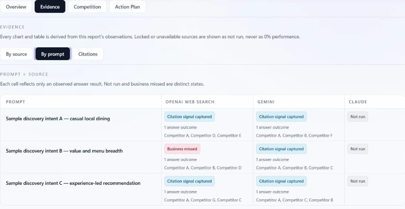
Task: Click the CLAUDE column header
Action: [358, 102]
